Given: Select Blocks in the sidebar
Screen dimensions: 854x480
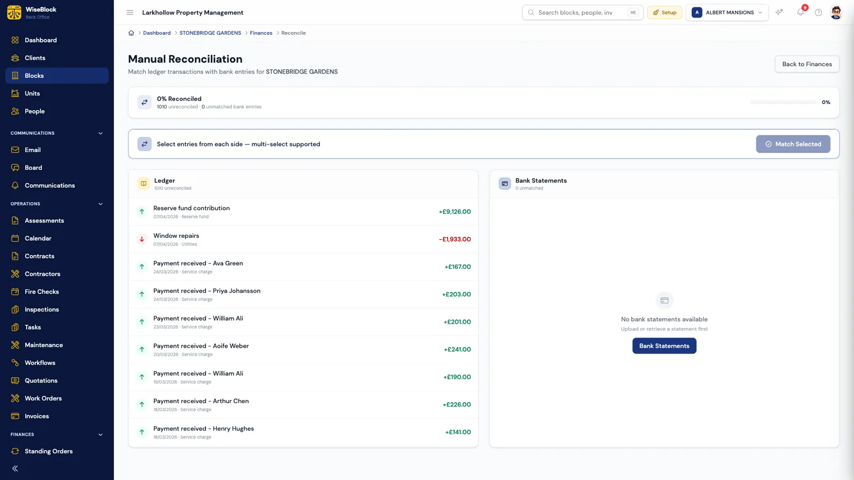Looking at the screenshot, I should click(57, 76).
